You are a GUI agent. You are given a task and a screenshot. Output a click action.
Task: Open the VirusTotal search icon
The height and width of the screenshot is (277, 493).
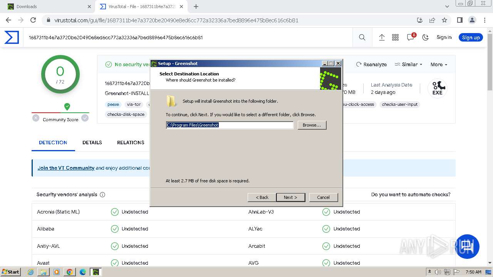(x=362, y=37)
